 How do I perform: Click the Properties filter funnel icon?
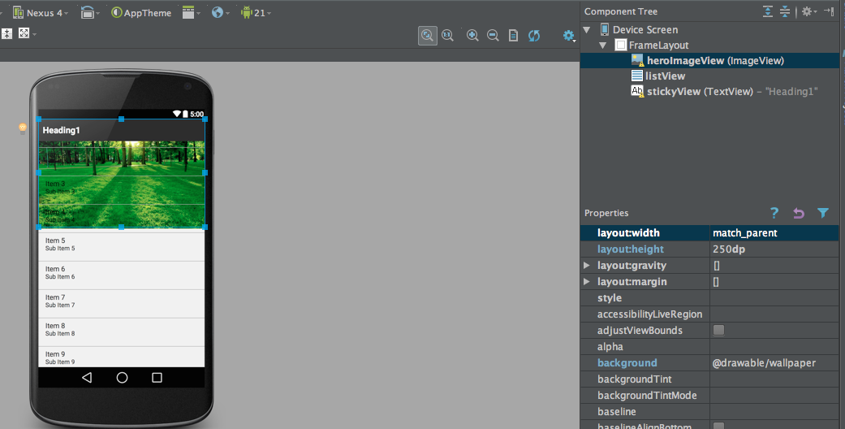(823, 213)
